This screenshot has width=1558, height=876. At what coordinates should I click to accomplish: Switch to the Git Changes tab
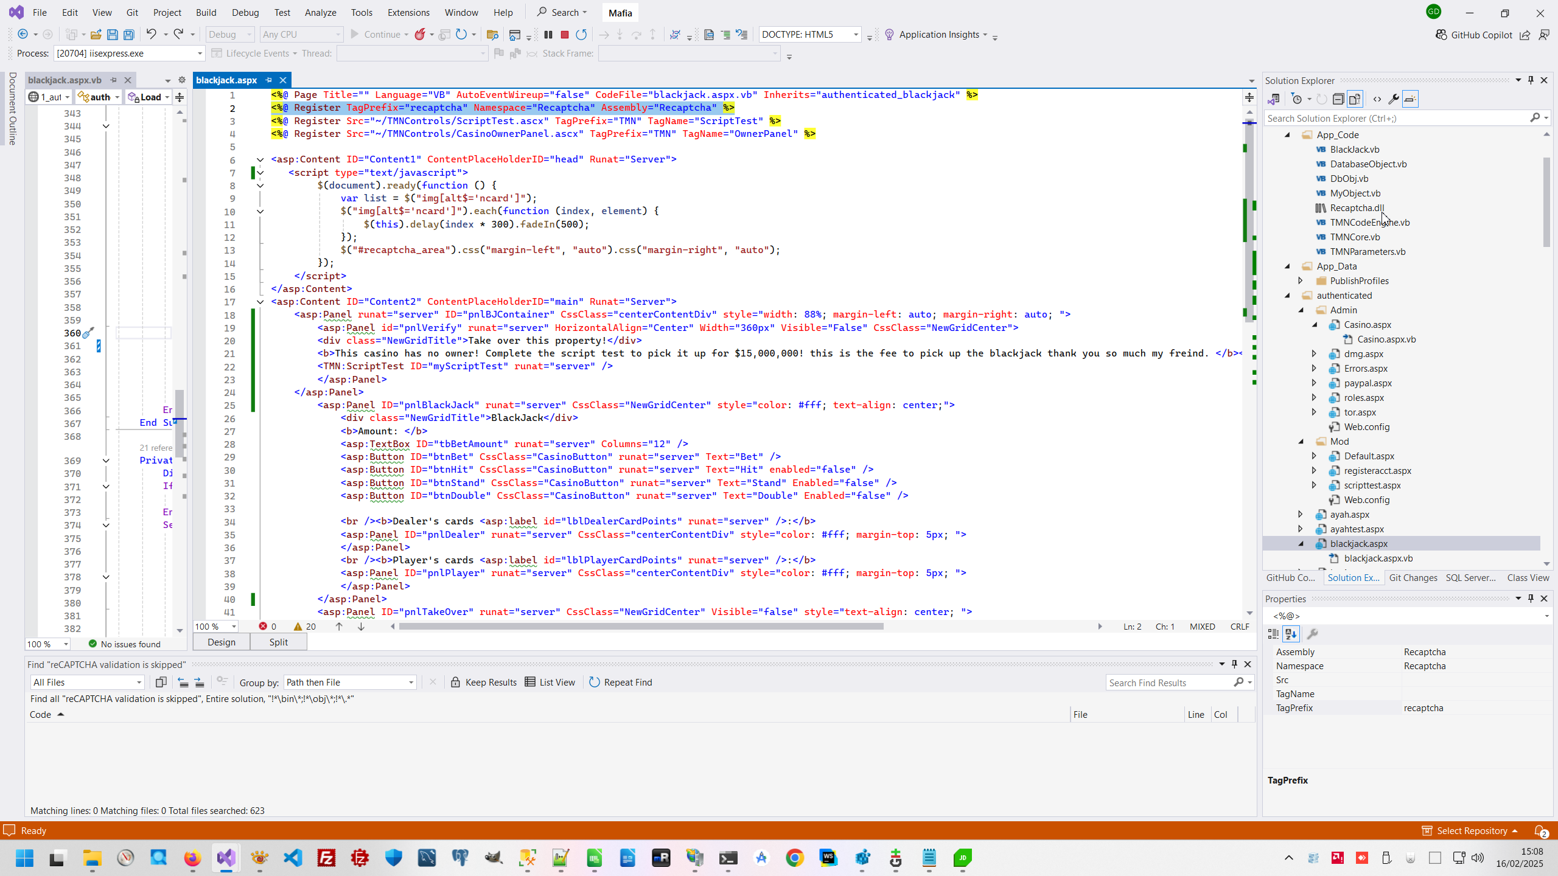(1413, 578)
